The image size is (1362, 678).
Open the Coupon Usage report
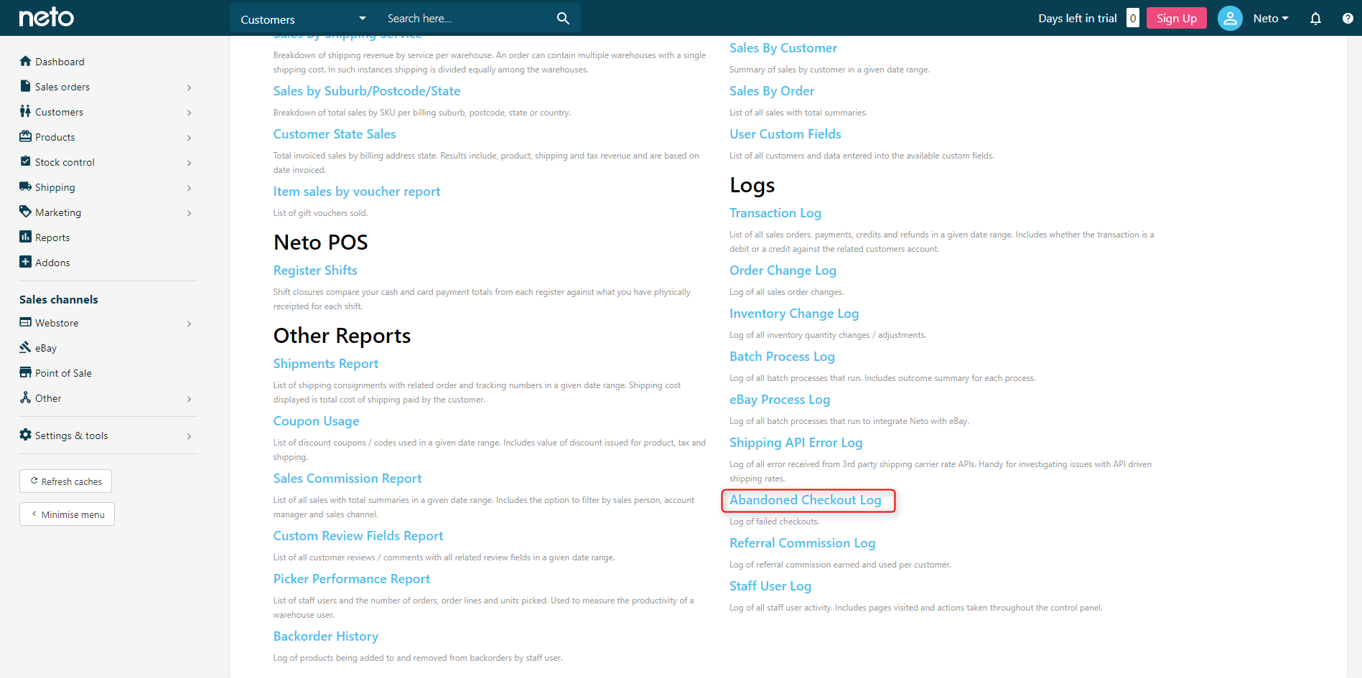(316, 421)
